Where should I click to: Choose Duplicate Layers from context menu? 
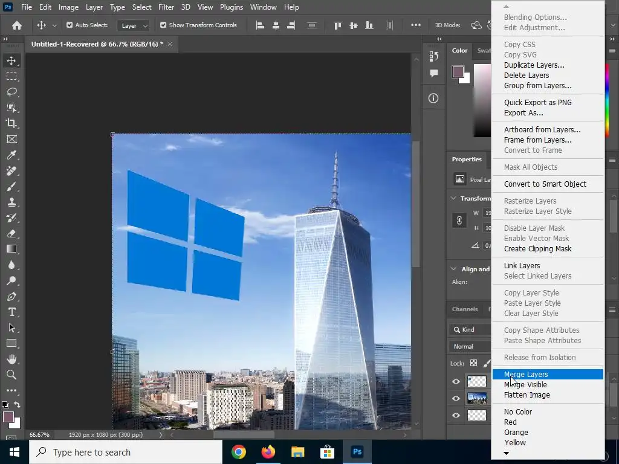coord(548,65)
